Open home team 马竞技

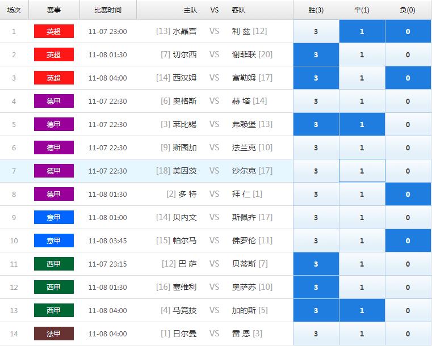(x=184, y=310)
